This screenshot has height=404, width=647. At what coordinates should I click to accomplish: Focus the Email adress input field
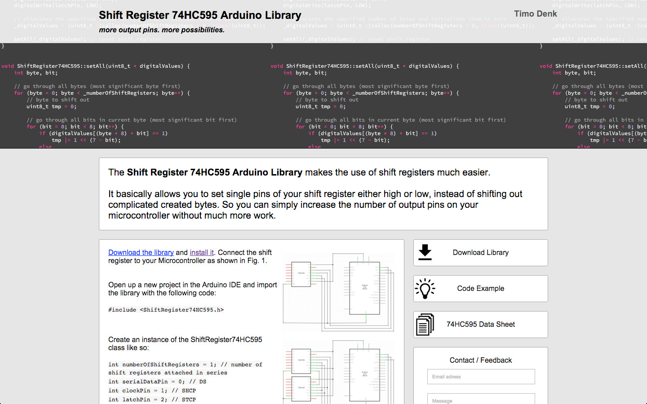481,377
